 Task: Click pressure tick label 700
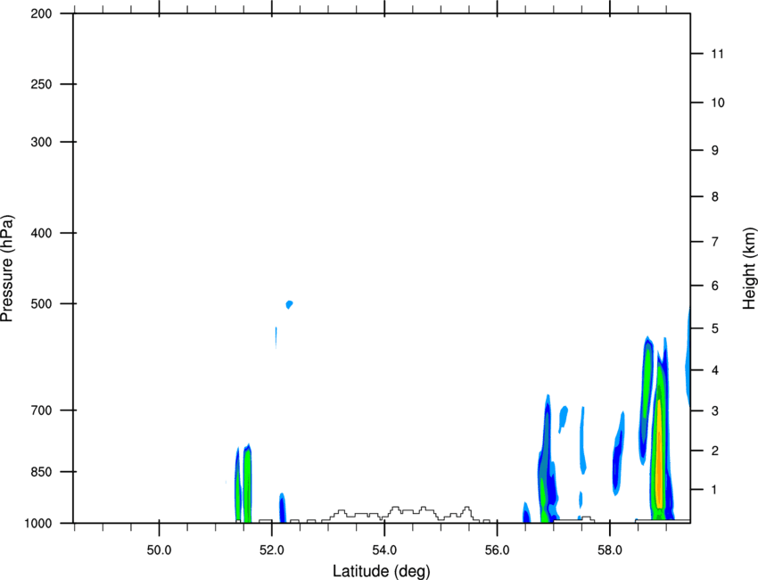(x=41, y=410)
